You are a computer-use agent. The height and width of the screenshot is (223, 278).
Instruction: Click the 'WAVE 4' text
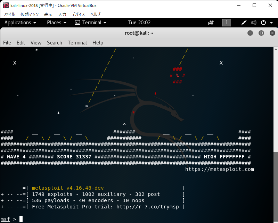[16, 157]
